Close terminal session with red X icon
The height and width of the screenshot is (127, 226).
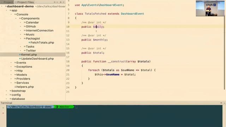[3, 113]
